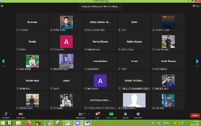Go to next gallery page arrow
This screenshot has height=126, width=201.
click(197, 61)
